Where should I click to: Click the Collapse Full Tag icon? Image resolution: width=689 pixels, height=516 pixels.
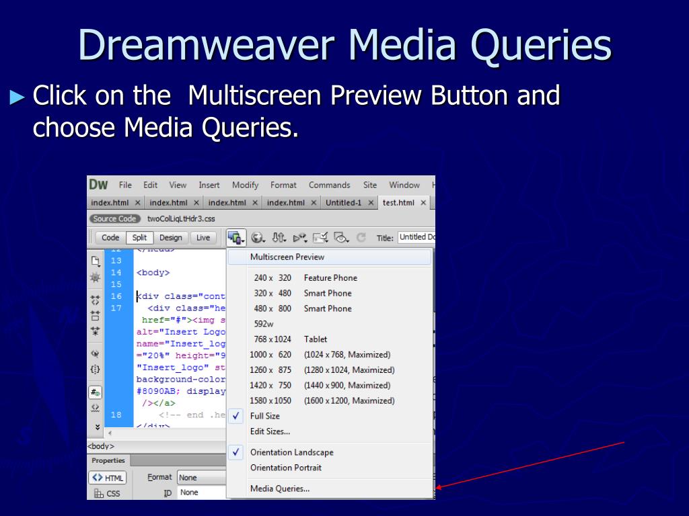point(95,300)
